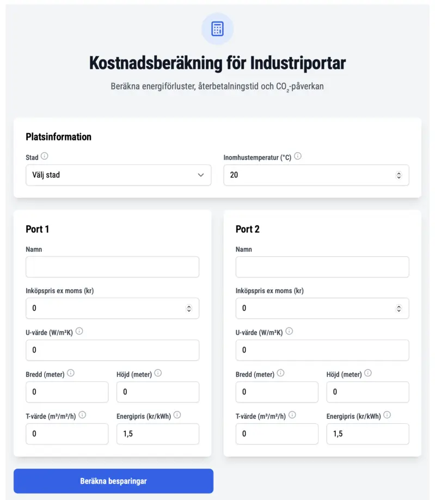Click the Inköpspris stepper in Port 1
435x500 pixels.
(190, 307)
